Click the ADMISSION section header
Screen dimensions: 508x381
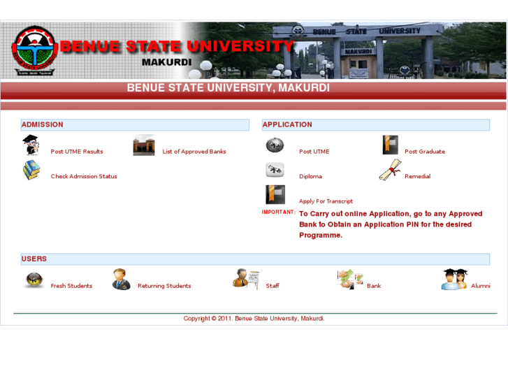135,125
